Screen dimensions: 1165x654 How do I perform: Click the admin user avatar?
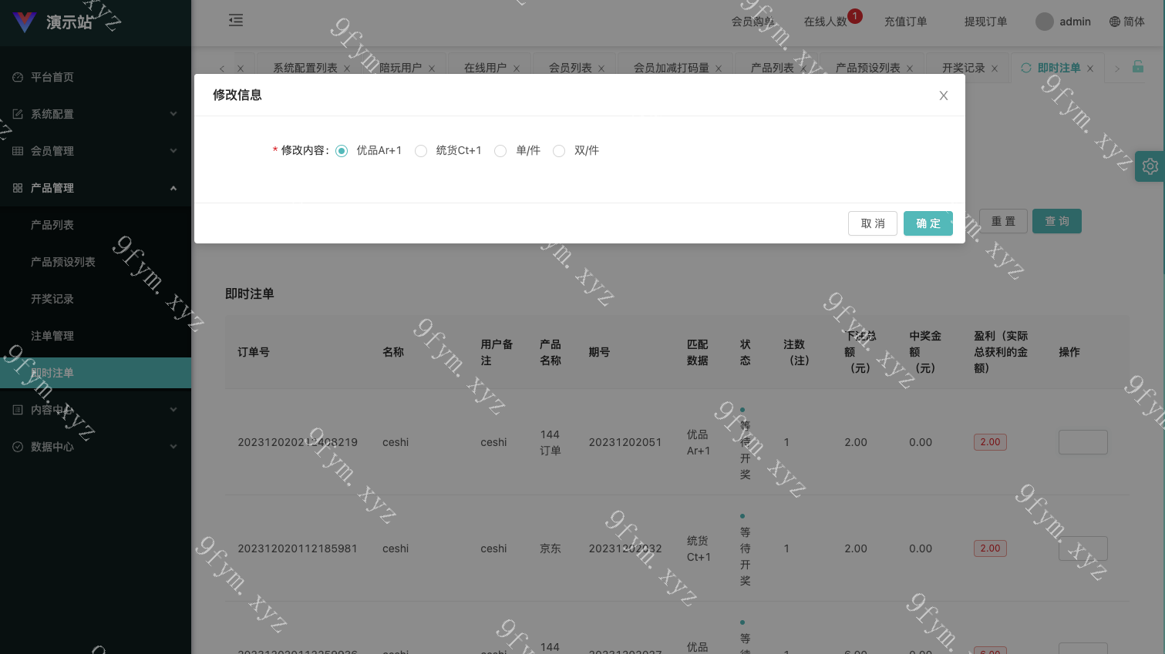(1045, 22)
